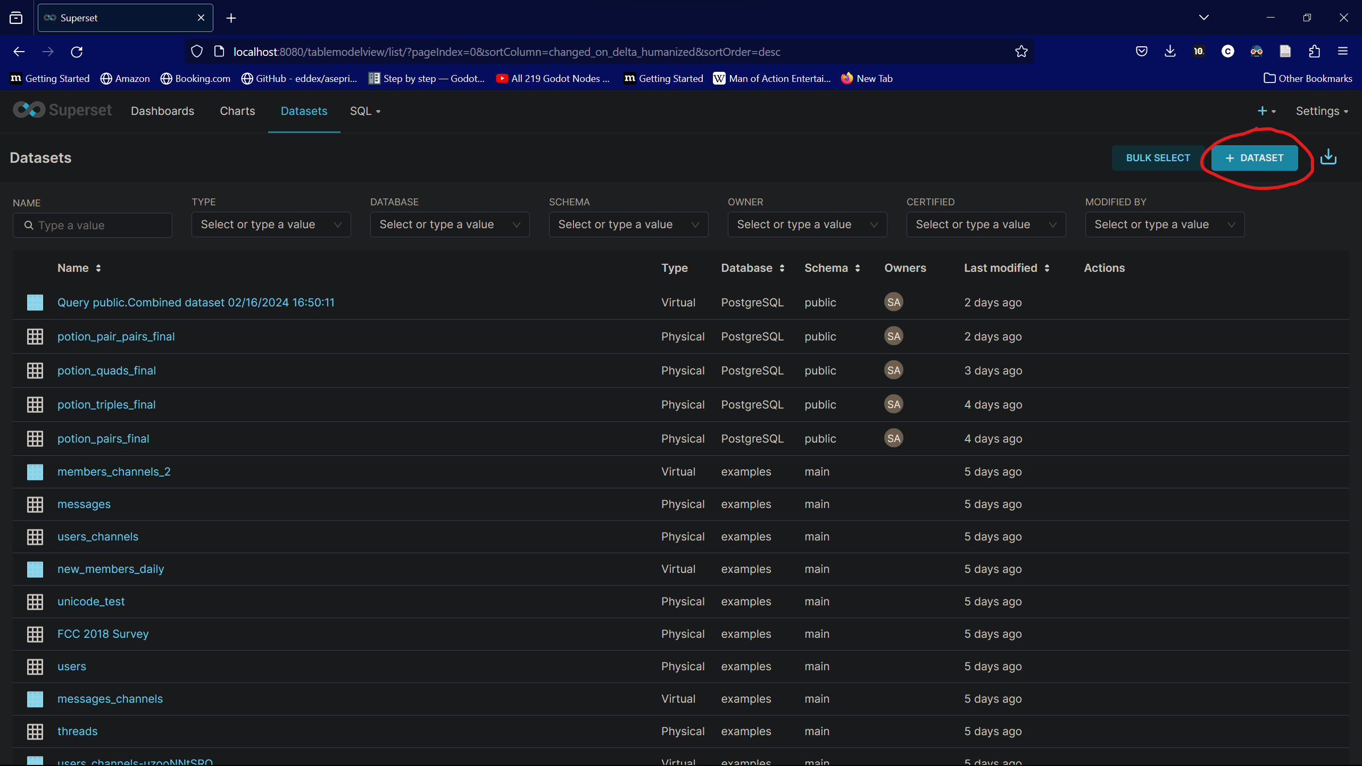This screenshot has width=1362, height=766.
Task: Open the Dashboards tab
Action: click(x=162, y=111)
